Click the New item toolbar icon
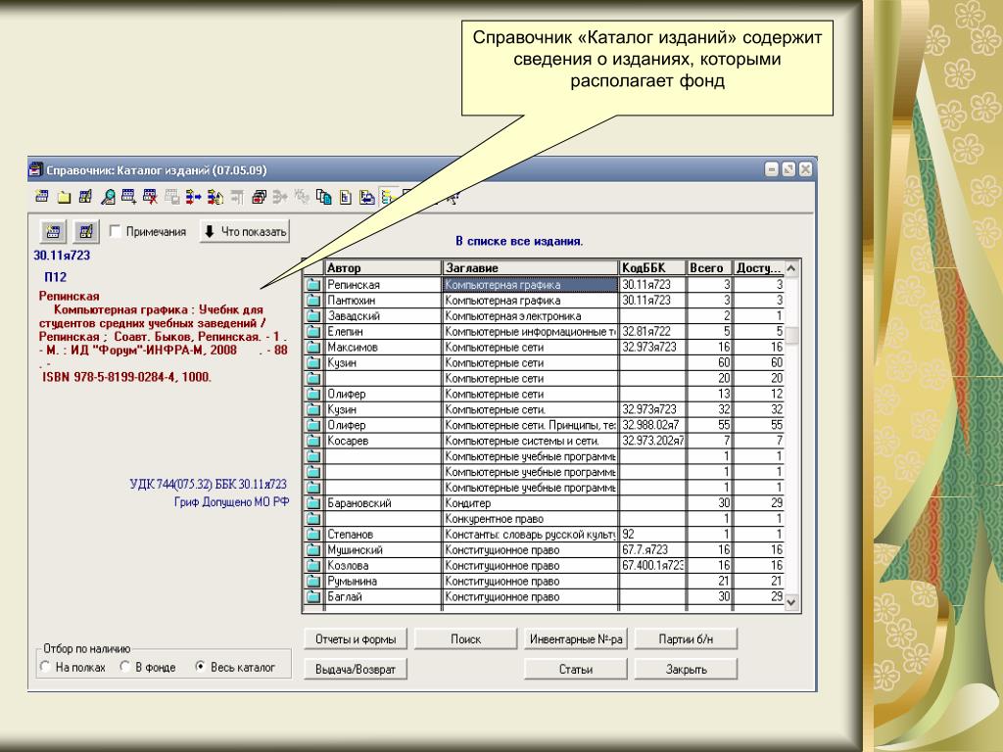 [x=42, y=197]
